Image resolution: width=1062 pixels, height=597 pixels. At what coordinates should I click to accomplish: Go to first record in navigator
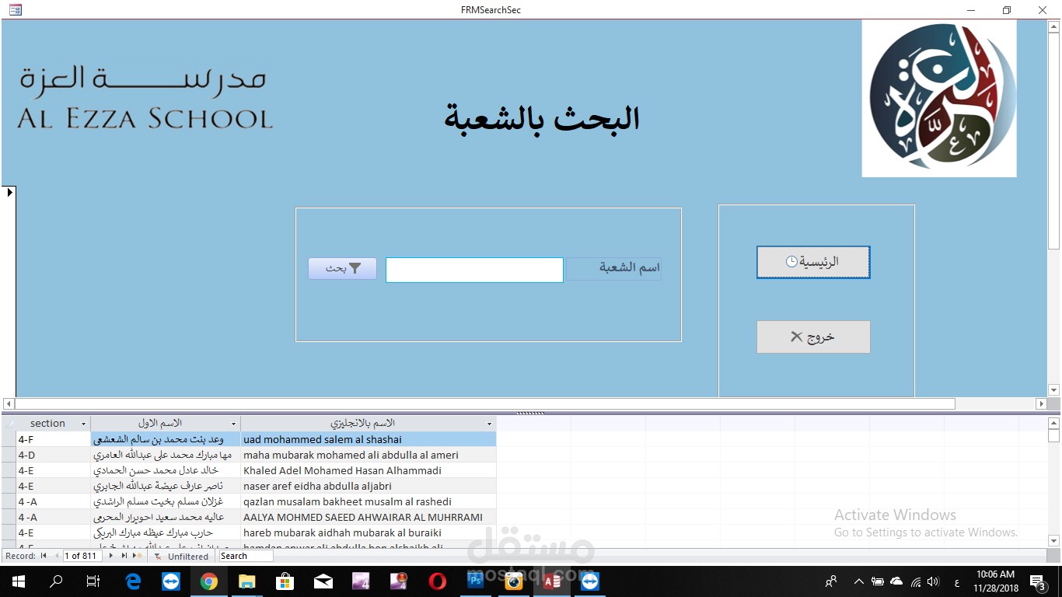[44, 556]
